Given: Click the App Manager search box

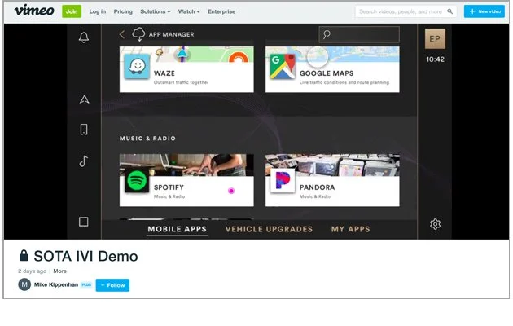Looking at the screenshot, I should pos(359,34).
